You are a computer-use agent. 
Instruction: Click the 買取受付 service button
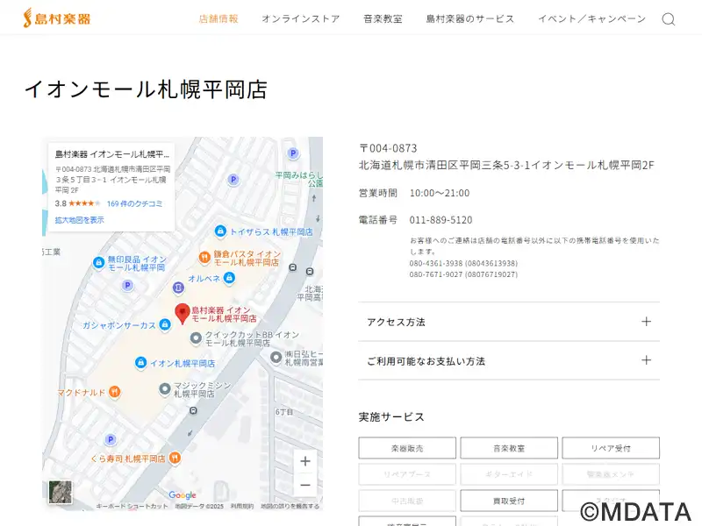tap(509, 501)
